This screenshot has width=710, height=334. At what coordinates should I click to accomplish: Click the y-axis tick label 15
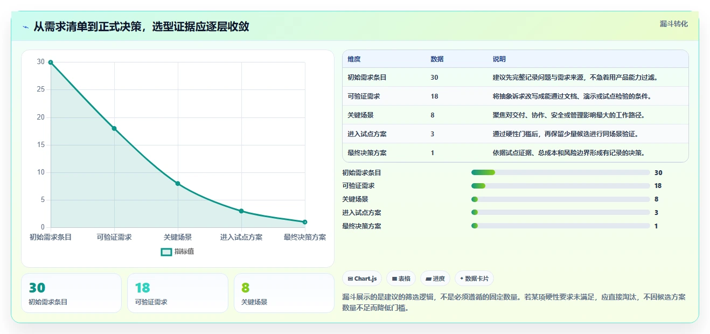coord(41,144)
